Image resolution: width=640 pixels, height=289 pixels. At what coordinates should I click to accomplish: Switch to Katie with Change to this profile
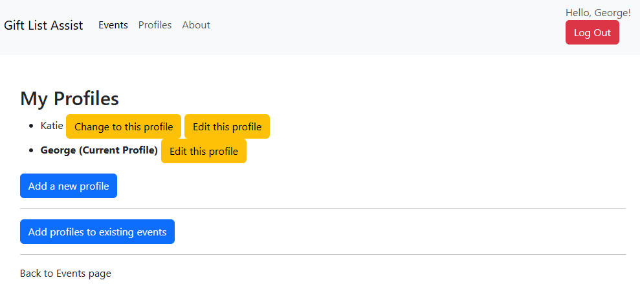click(124, 126)
